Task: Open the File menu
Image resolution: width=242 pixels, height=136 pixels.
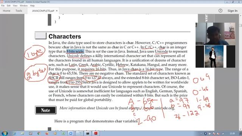Action: (x=3, y=6)
